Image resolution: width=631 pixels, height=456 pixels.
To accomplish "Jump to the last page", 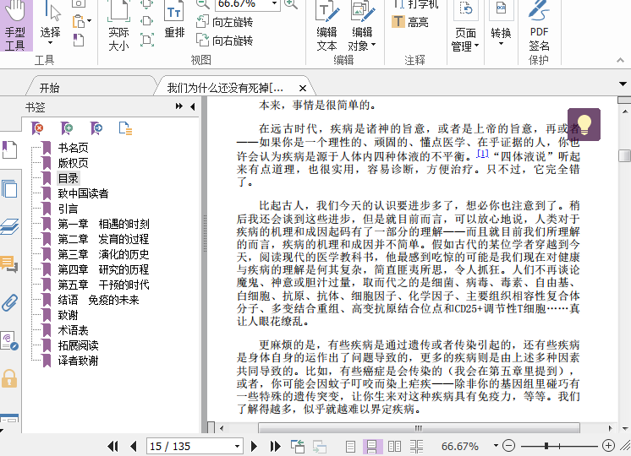I will [x=275, y=446].
